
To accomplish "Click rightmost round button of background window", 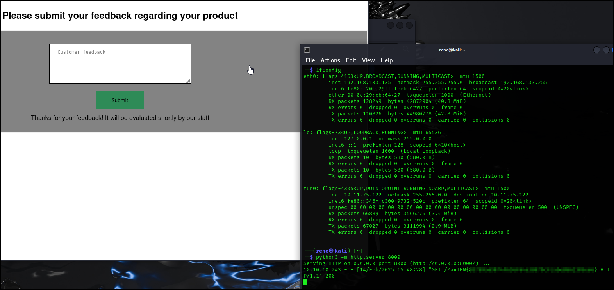I will [x=409, y=25].
